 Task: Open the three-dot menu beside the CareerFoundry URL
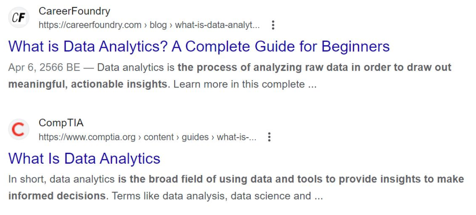pyautogui.click(x=273, y=25)
